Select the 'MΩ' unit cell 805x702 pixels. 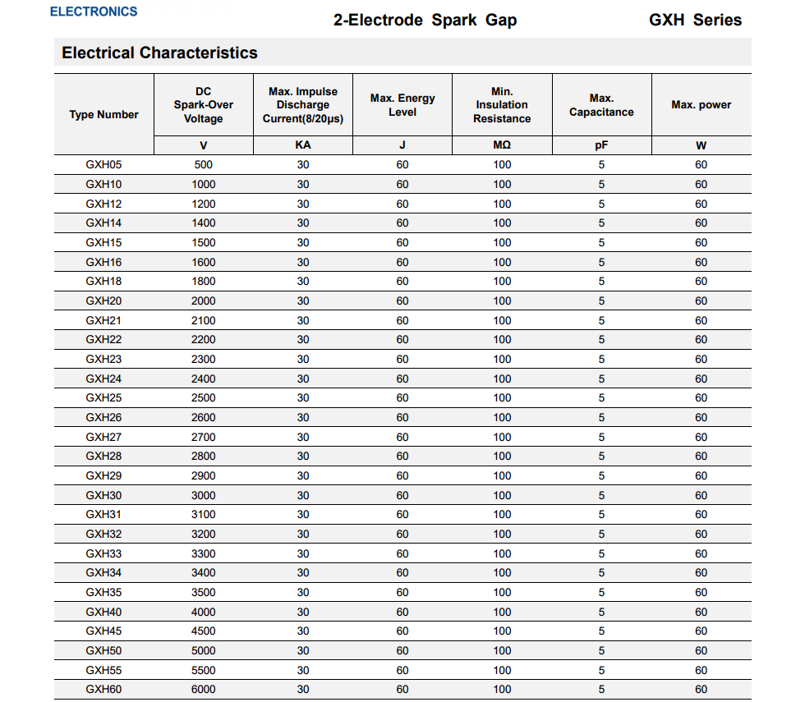502,145
